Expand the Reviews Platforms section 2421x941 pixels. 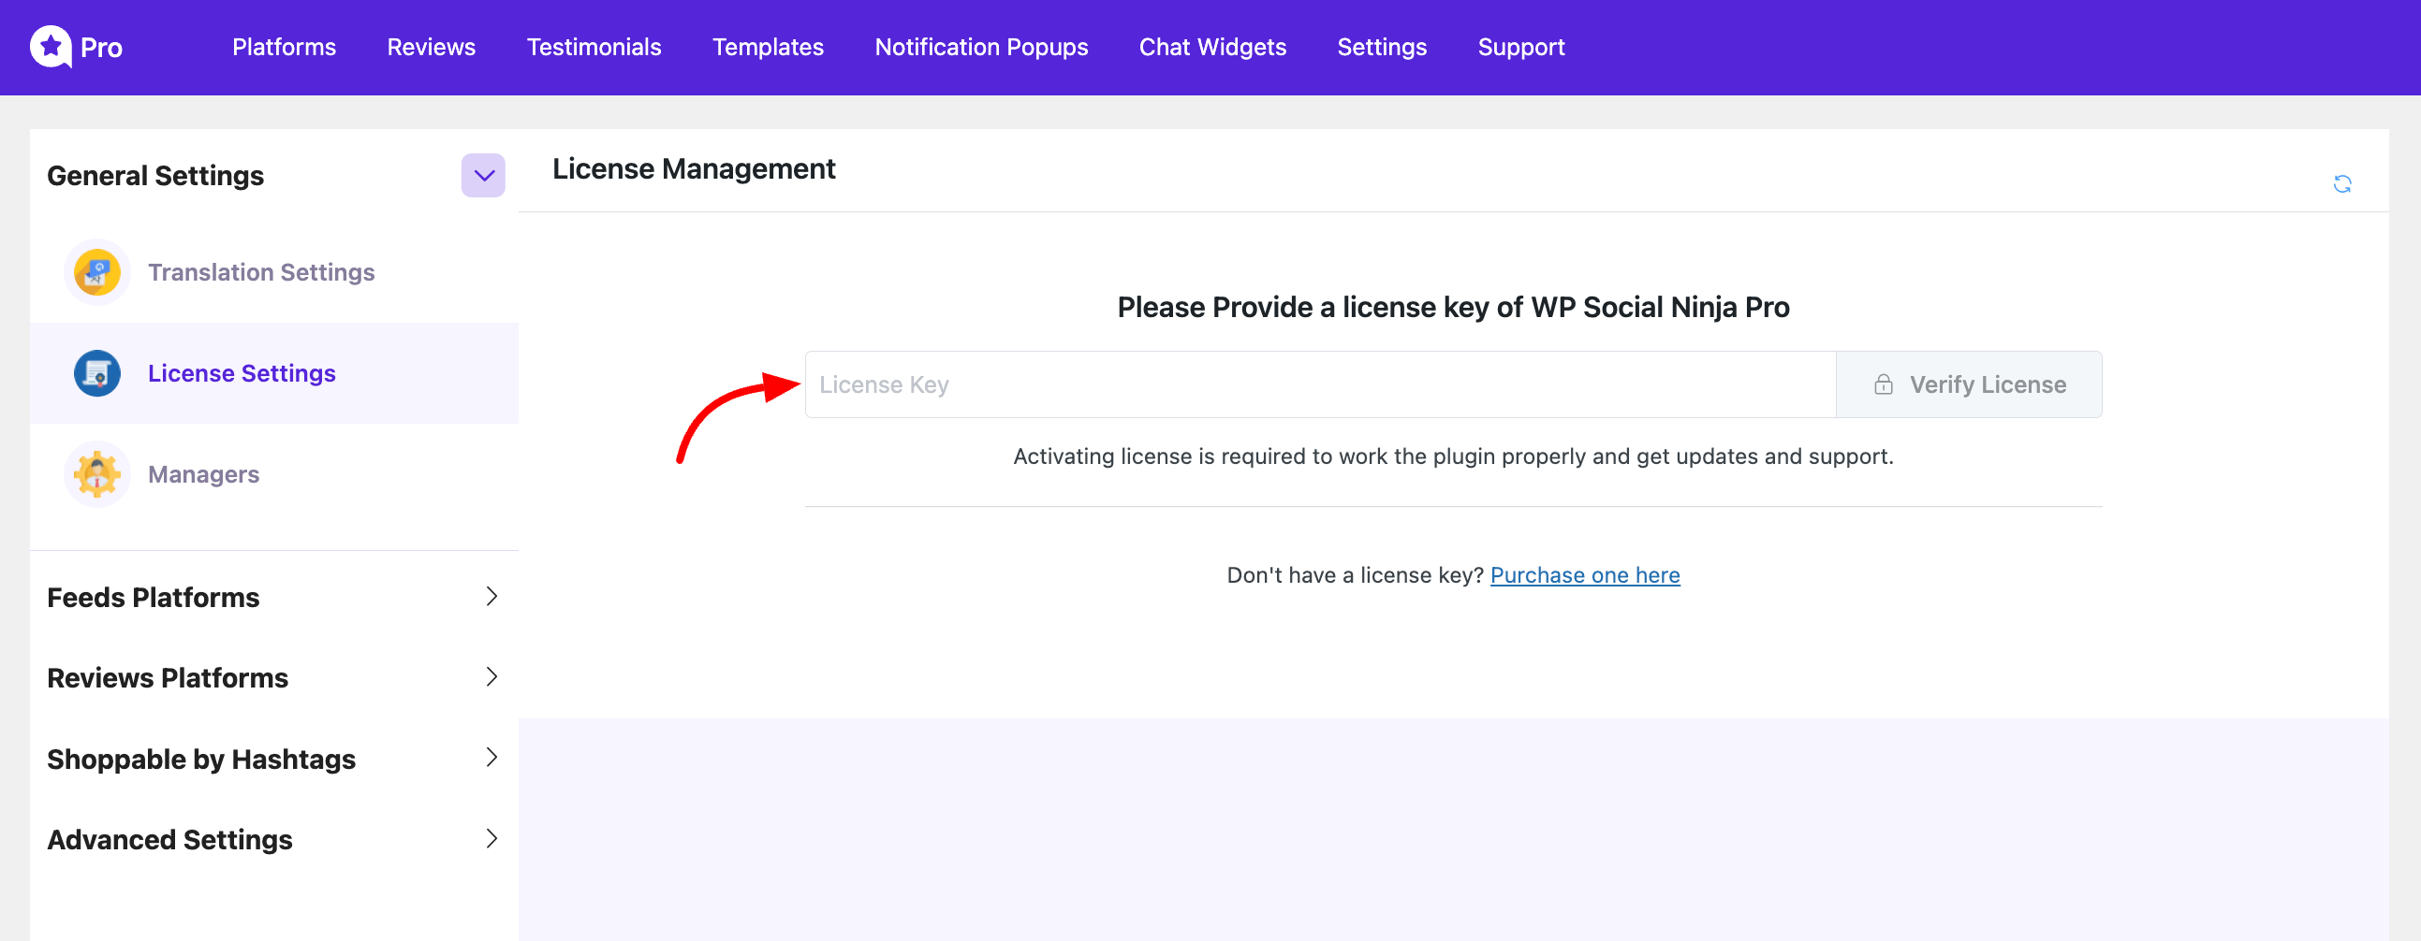(x=491, y=677)
